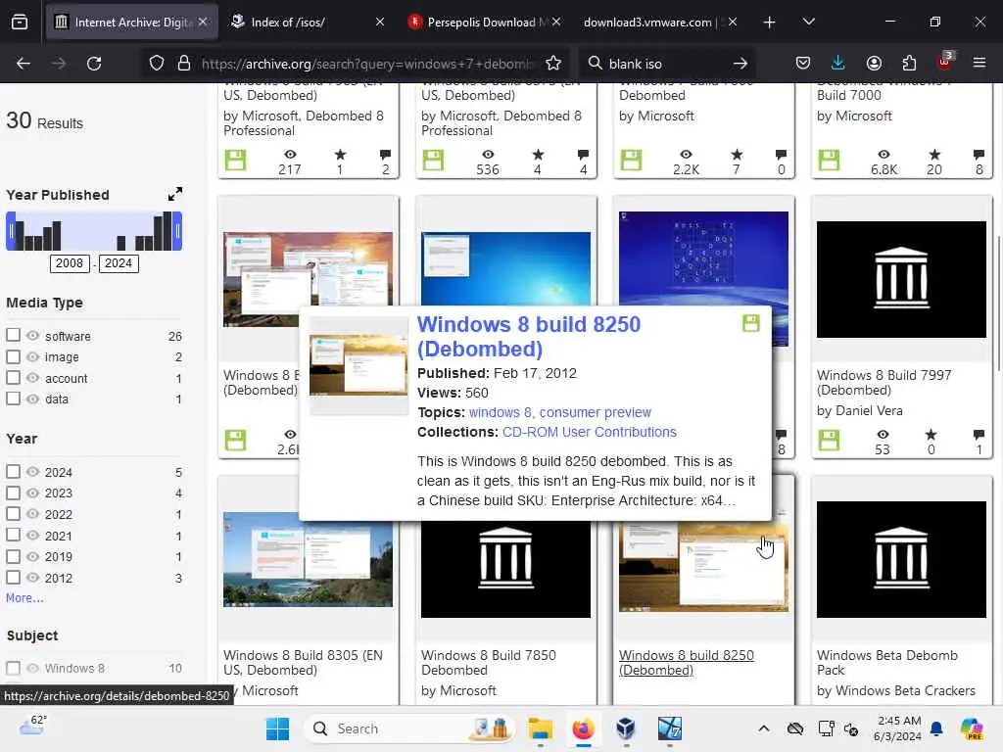Image resolution: width=1003 pixels, height=752 pixels.
Task: Check the 2023 year filter
Action: pyautogui.click(x=13, y=493)
